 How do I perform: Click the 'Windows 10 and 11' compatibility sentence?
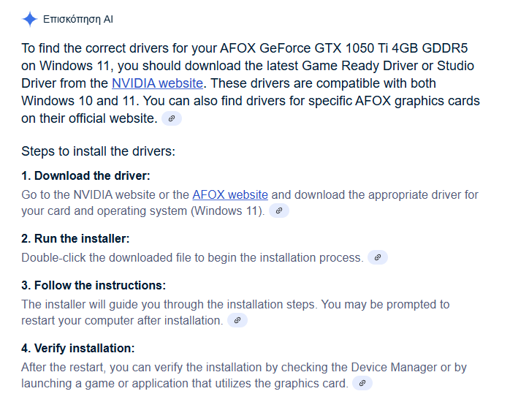pos(229,92)
